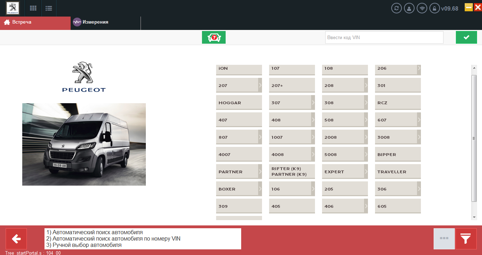Expand the PARTNER model chevron
This screenshot has height=255, width=482.
[260, 172]
